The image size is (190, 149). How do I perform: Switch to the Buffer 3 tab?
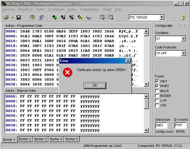(40, 139)
